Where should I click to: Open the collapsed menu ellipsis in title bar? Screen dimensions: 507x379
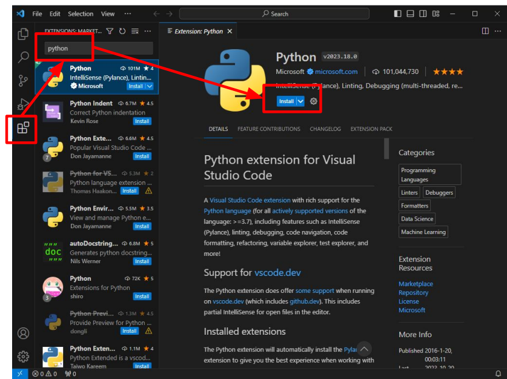click(x=128, y=13)
